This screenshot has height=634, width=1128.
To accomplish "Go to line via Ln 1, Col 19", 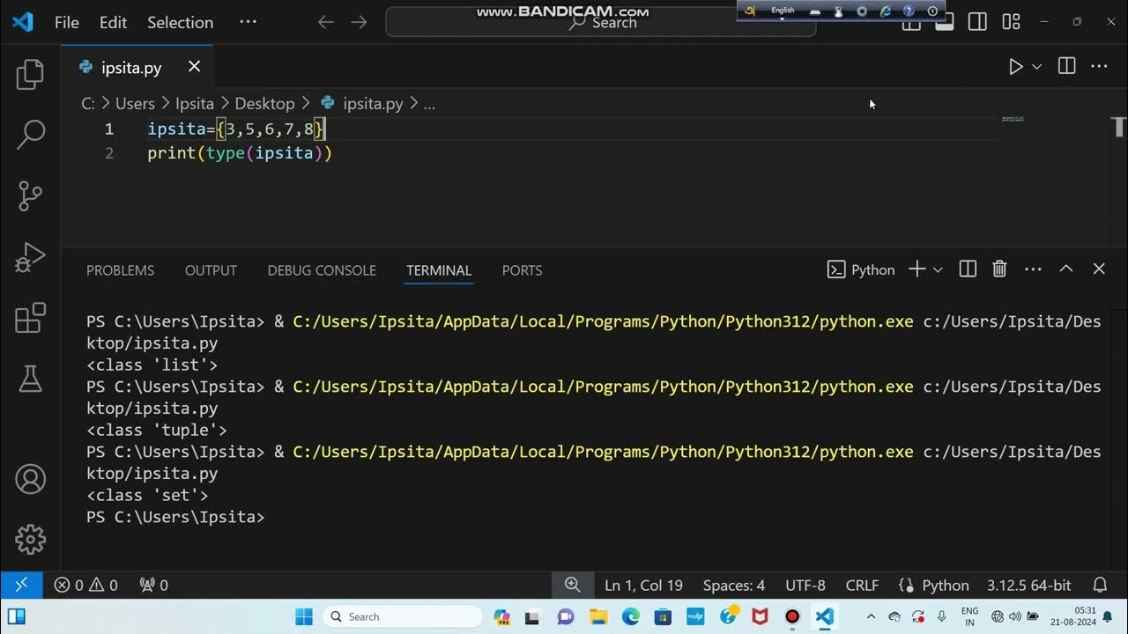I will (x=643, y=585).
